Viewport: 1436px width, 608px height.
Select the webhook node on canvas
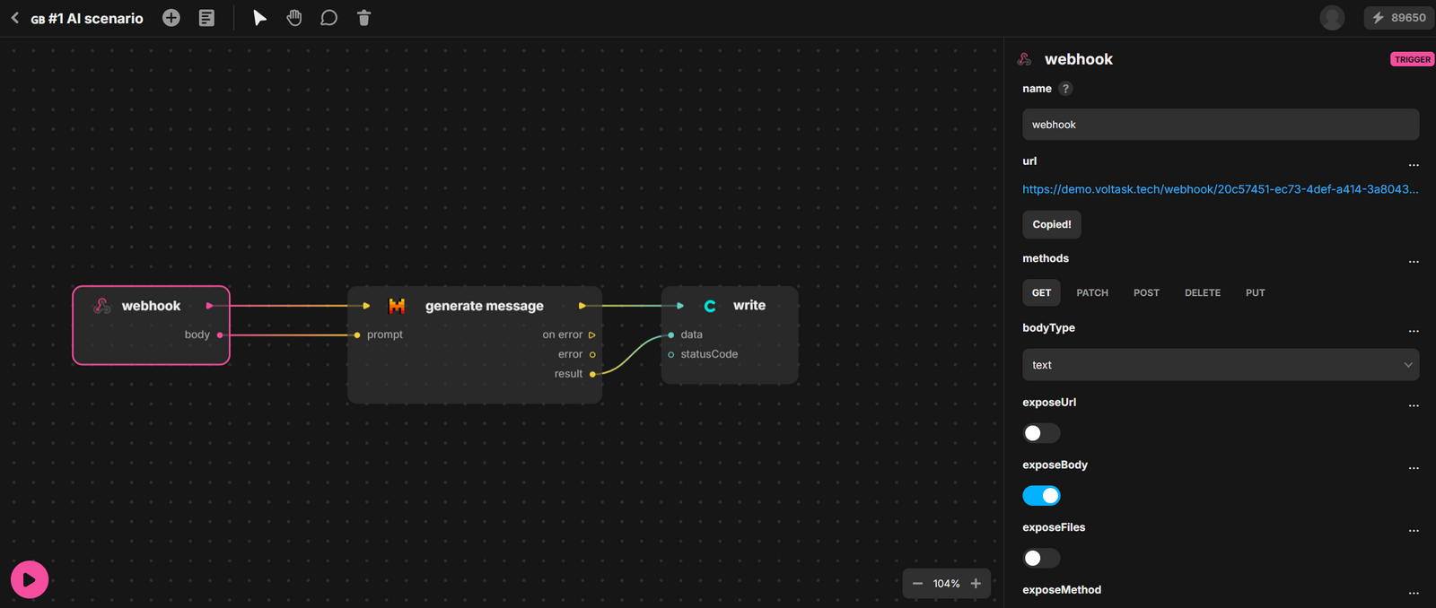click(x=151, y=326)
